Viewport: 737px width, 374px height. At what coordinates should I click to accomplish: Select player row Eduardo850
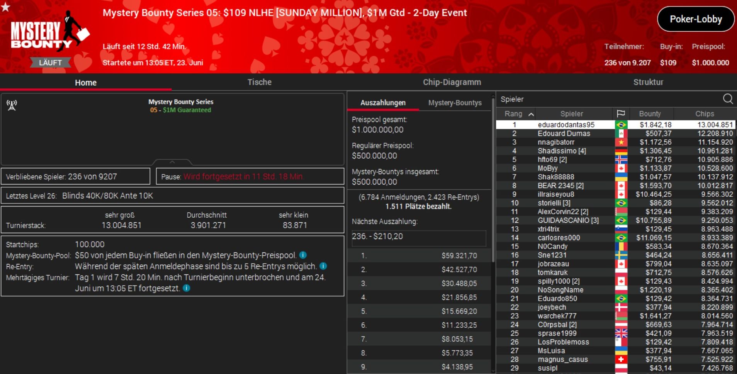pos(616,298)
